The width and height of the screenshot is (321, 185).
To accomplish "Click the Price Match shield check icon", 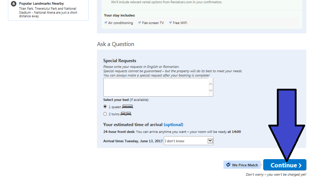I will pos(228,165).
